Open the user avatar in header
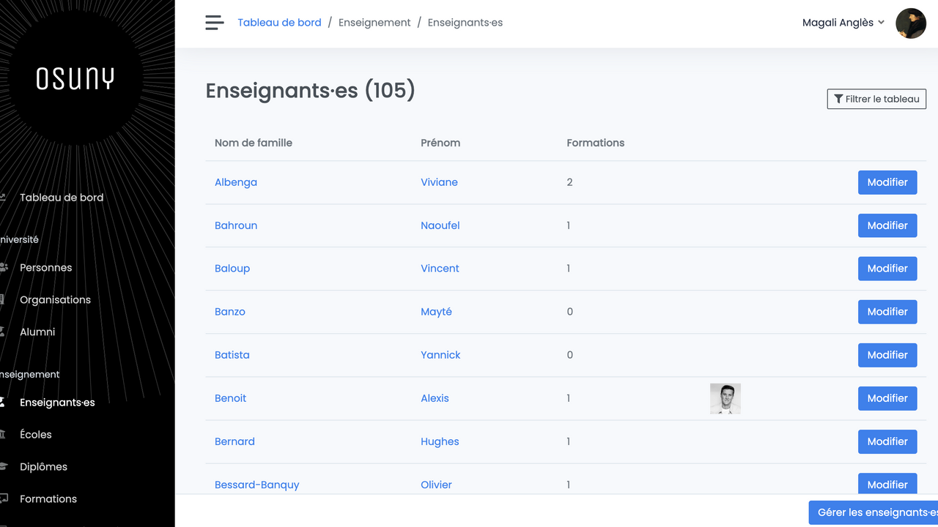Viewport: 938px width, 527px height. tap(911, 23)
